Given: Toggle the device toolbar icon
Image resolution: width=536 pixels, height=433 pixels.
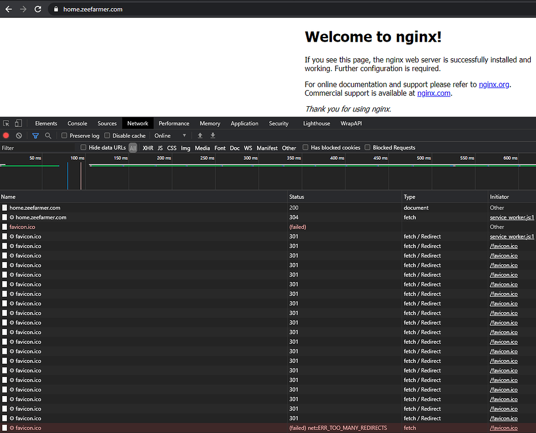Looking at the screenshot, I should click(18, 124).
